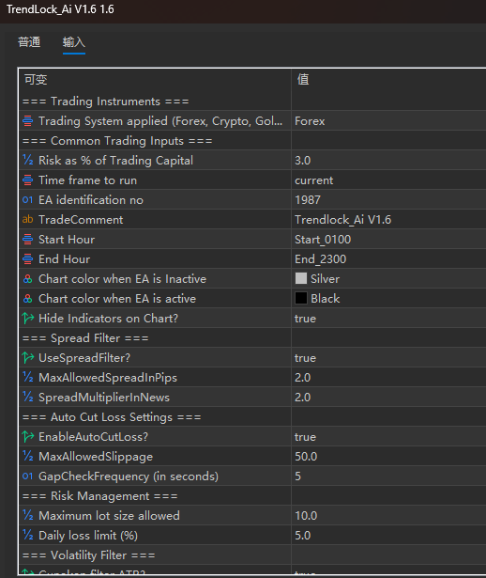Click the enum icon beside Time frame to run
The width and height of the screenshot is (486, 578).
(x=27, y=180)
